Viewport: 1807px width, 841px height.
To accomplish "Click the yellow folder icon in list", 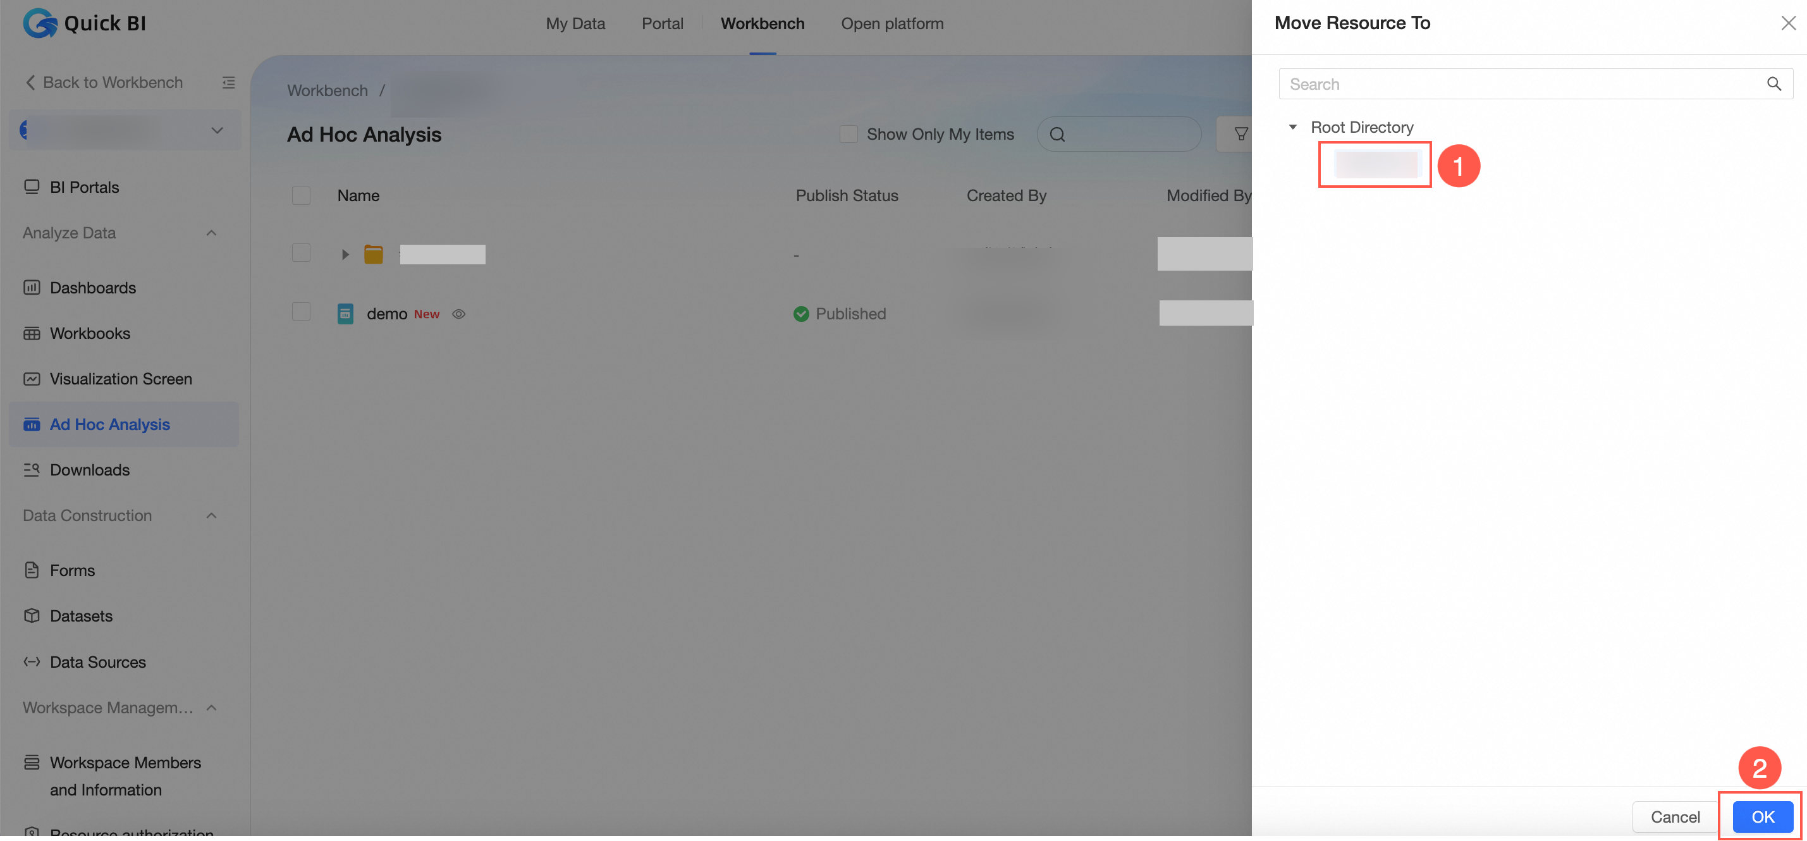I will pos(373,254).
